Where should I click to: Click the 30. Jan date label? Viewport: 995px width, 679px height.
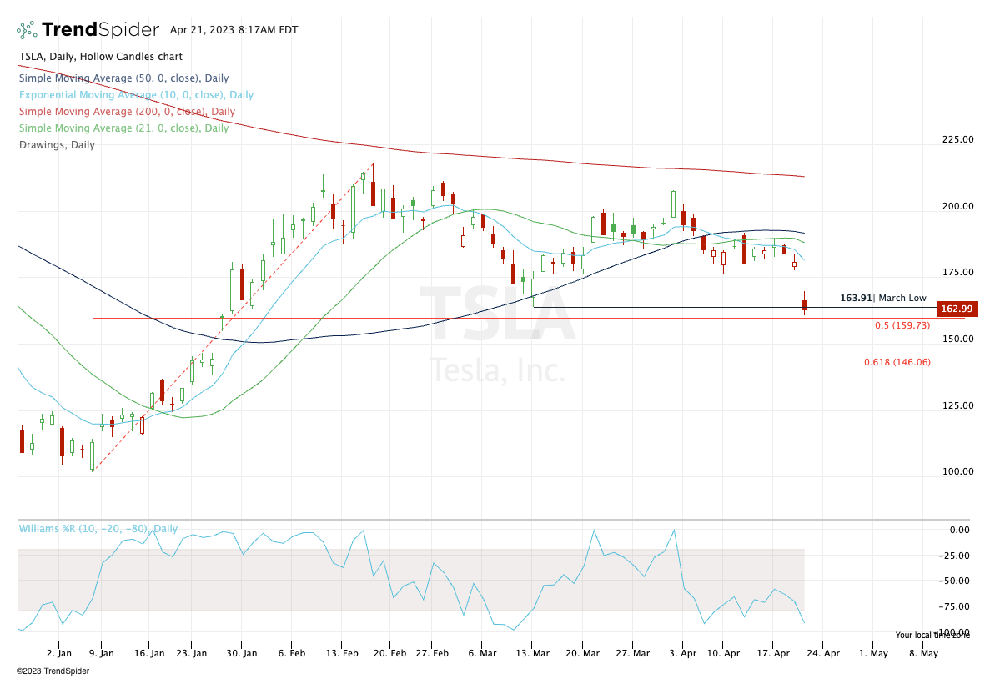[242, 654]
